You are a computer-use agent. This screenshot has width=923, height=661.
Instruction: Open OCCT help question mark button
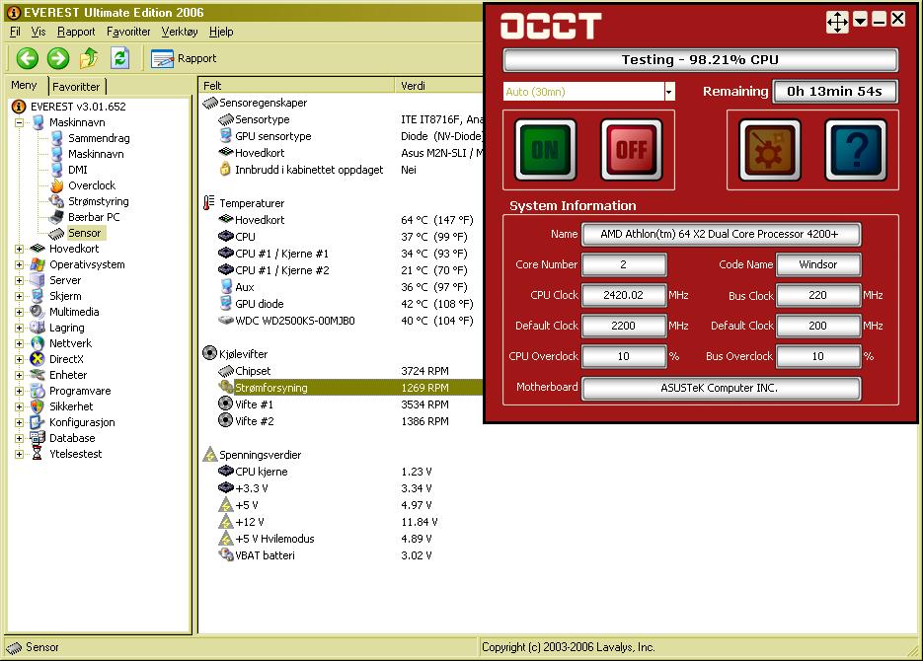pyautogui.click(x=856, y=150)
